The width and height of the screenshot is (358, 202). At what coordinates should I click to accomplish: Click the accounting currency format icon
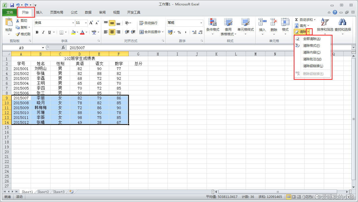(170, 32)
